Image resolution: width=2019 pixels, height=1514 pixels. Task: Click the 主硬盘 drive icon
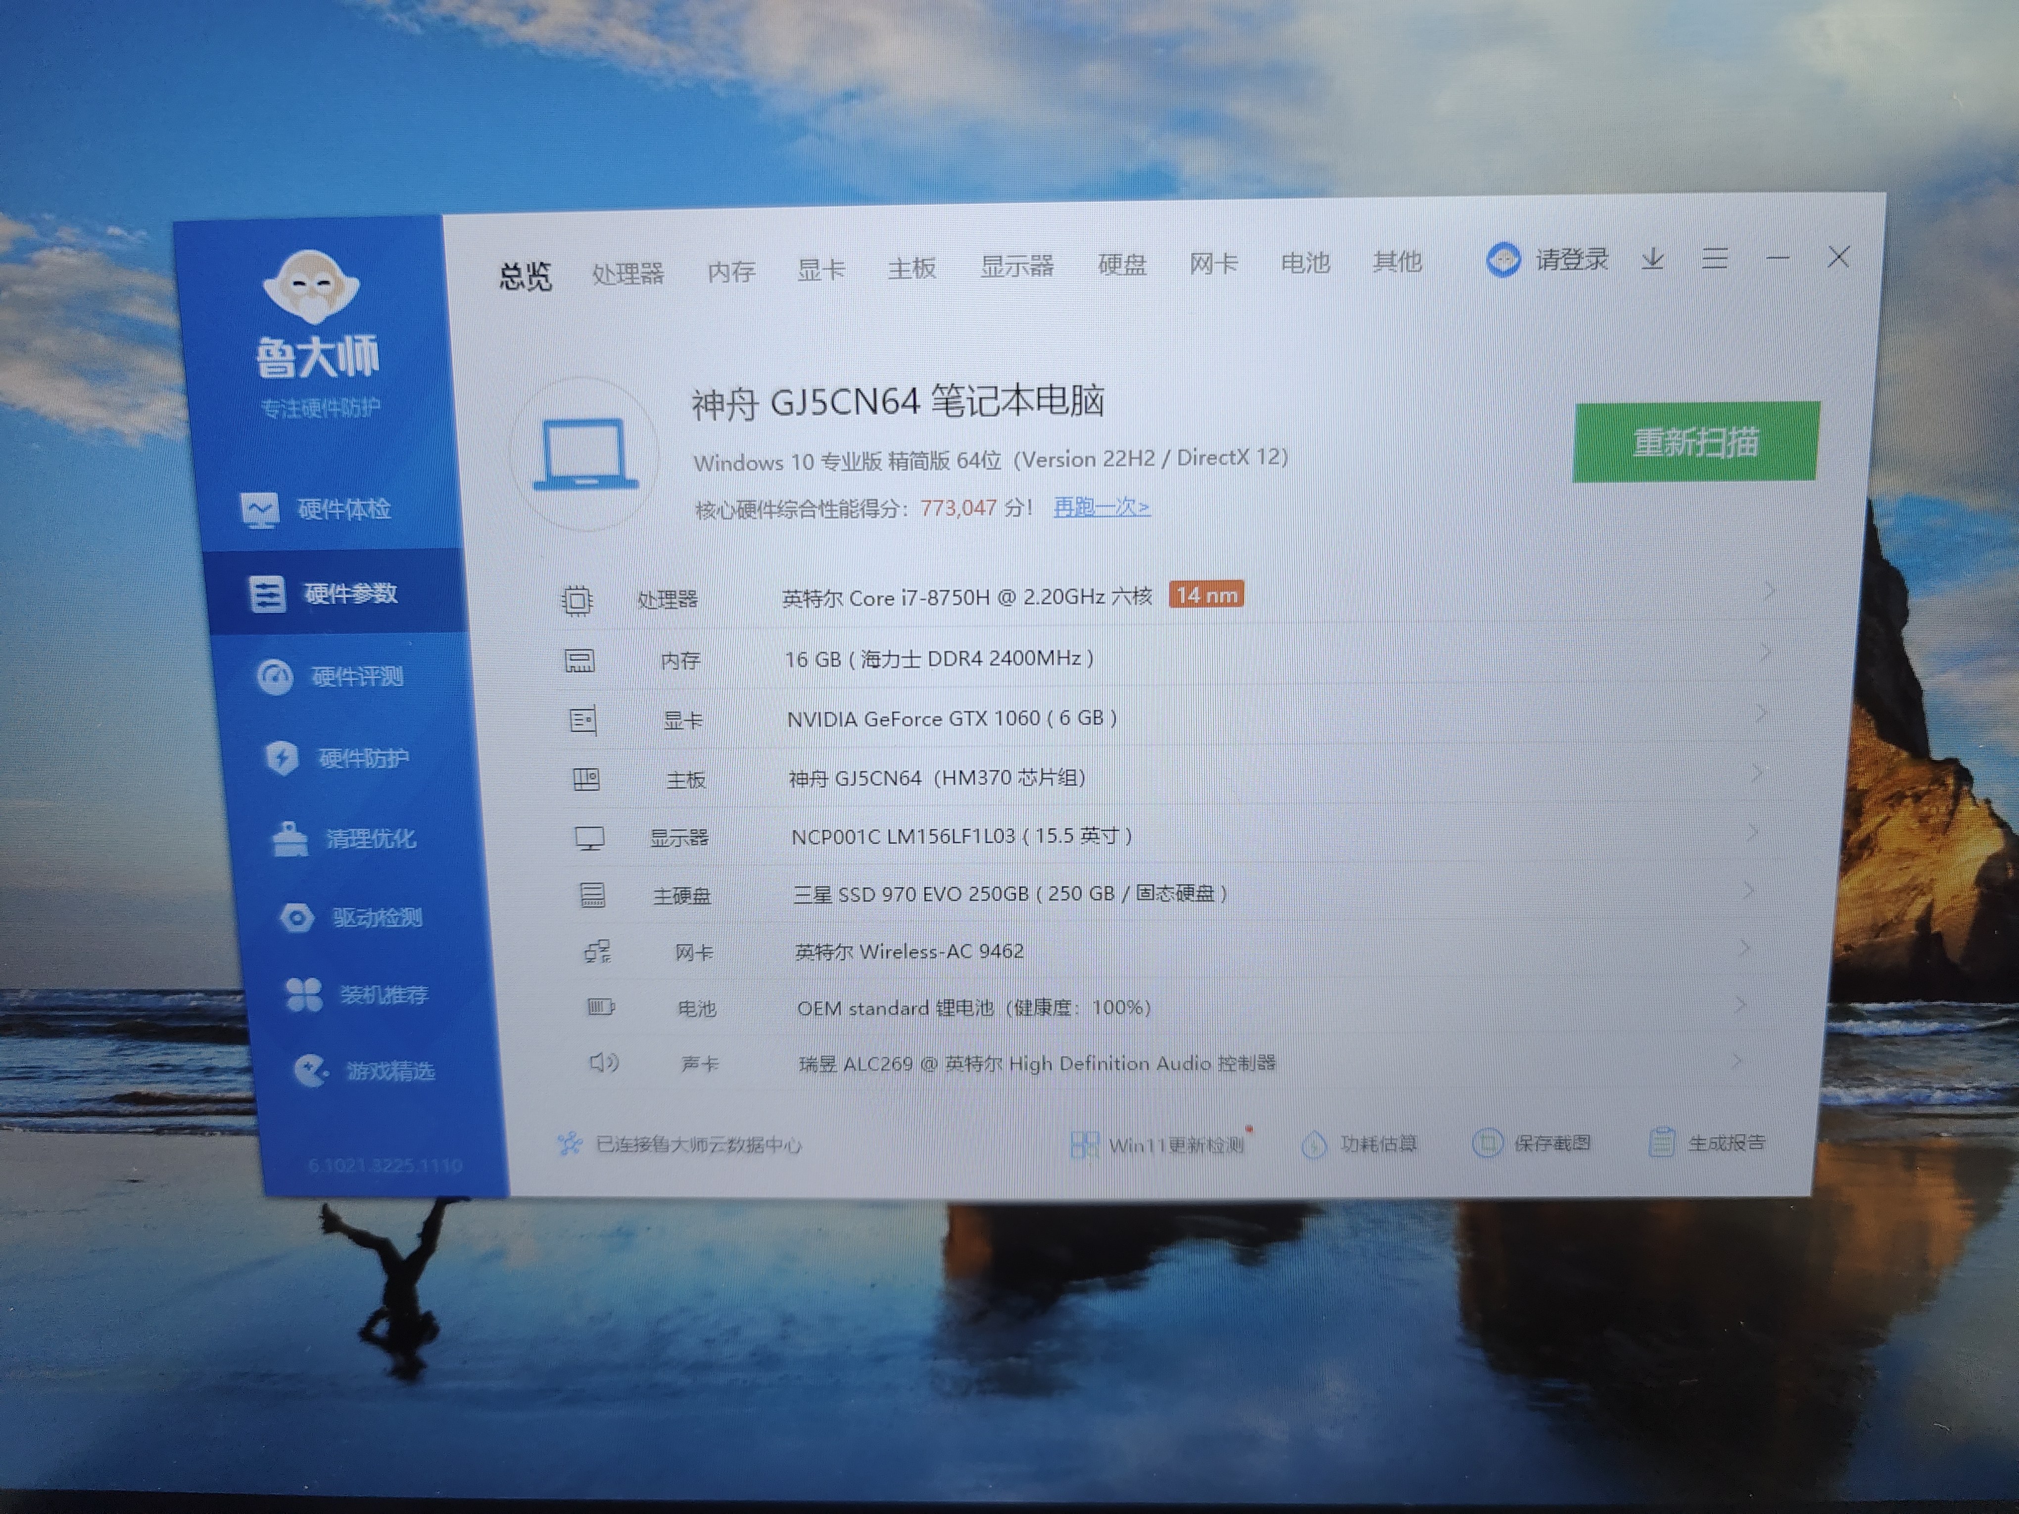click(592, 895)
